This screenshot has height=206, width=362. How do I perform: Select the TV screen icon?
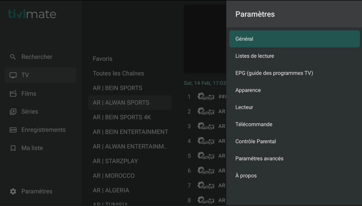click(13, 75)
